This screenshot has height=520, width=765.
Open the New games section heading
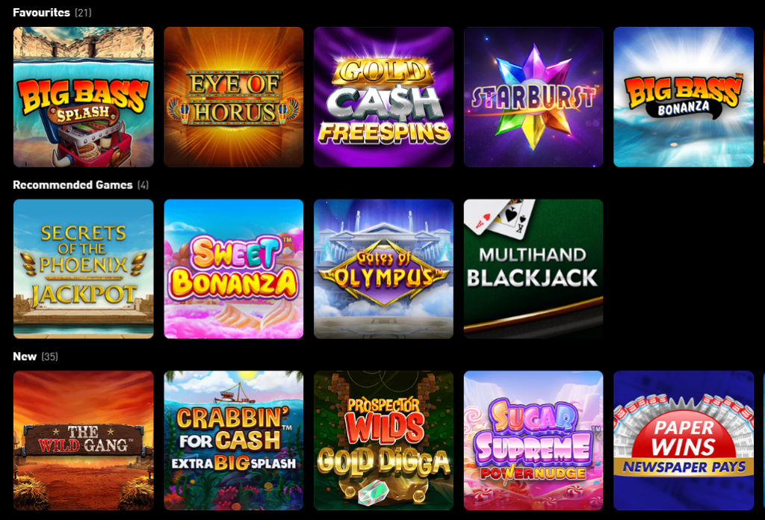[25, 356]
